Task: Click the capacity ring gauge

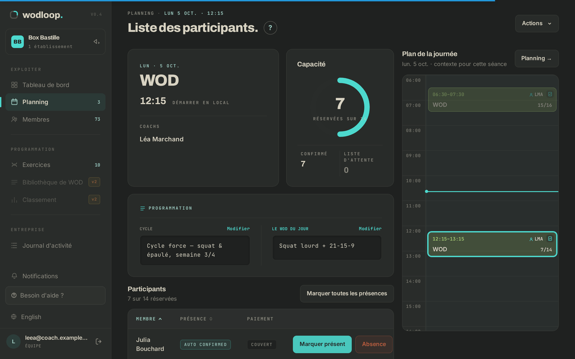Action: coord(340,107)
